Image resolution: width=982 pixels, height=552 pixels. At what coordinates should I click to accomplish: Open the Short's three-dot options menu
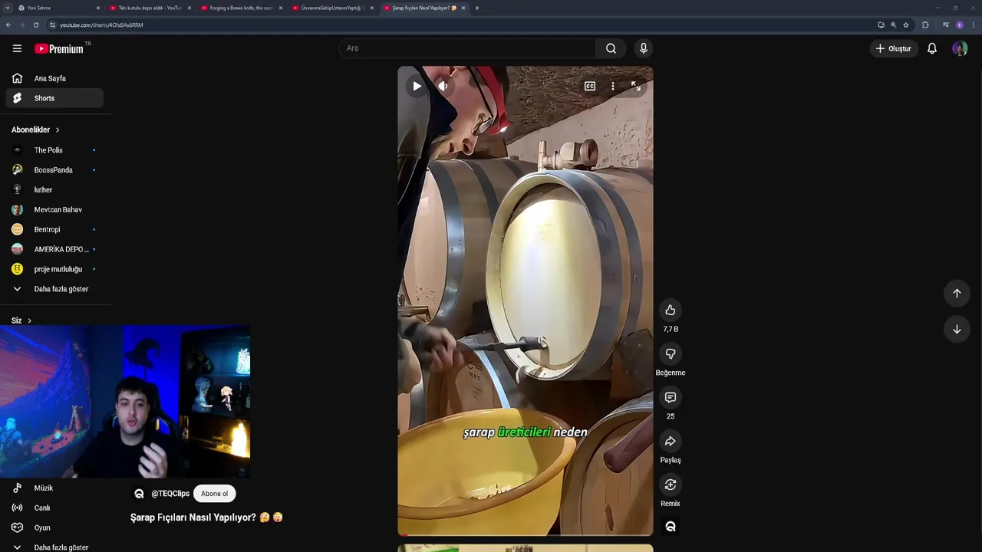click(613, 86)
